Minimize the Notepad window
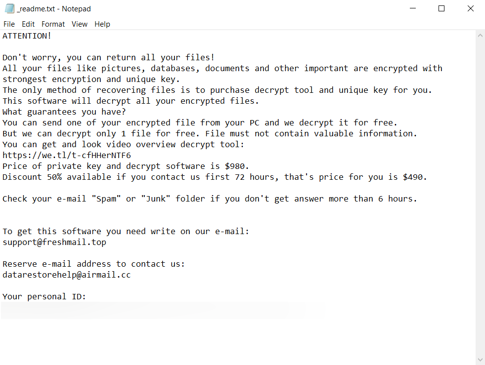Screen dimensions: 485x365 point(413,8)
